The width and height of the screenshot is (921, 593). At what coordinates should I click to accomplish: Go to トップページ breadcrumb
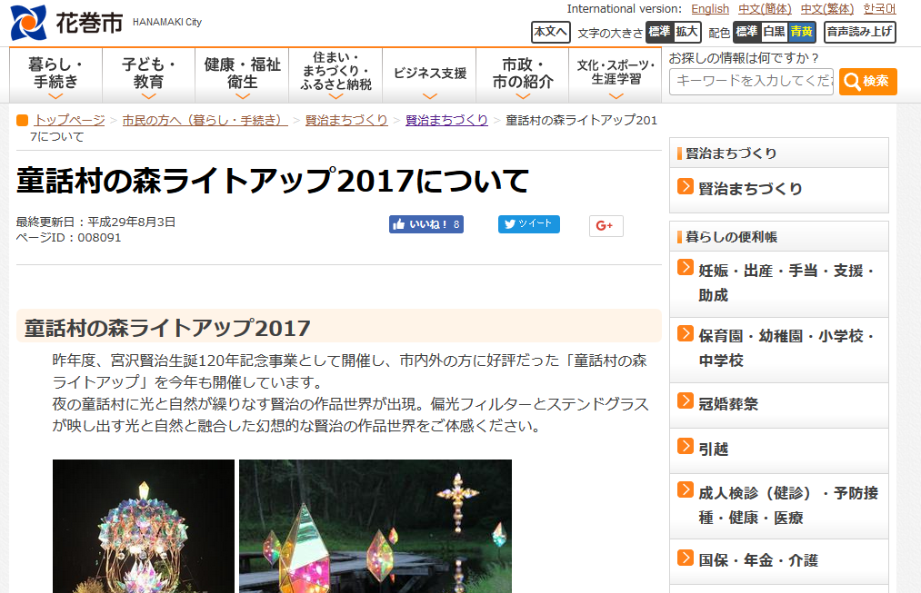69,120
